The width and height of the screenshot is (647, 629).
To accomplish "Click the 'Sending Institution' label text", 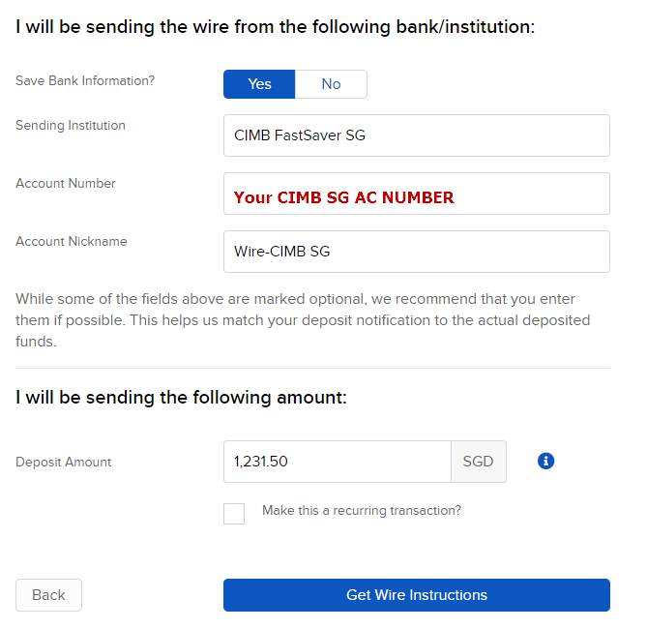I will click(71, 125).
